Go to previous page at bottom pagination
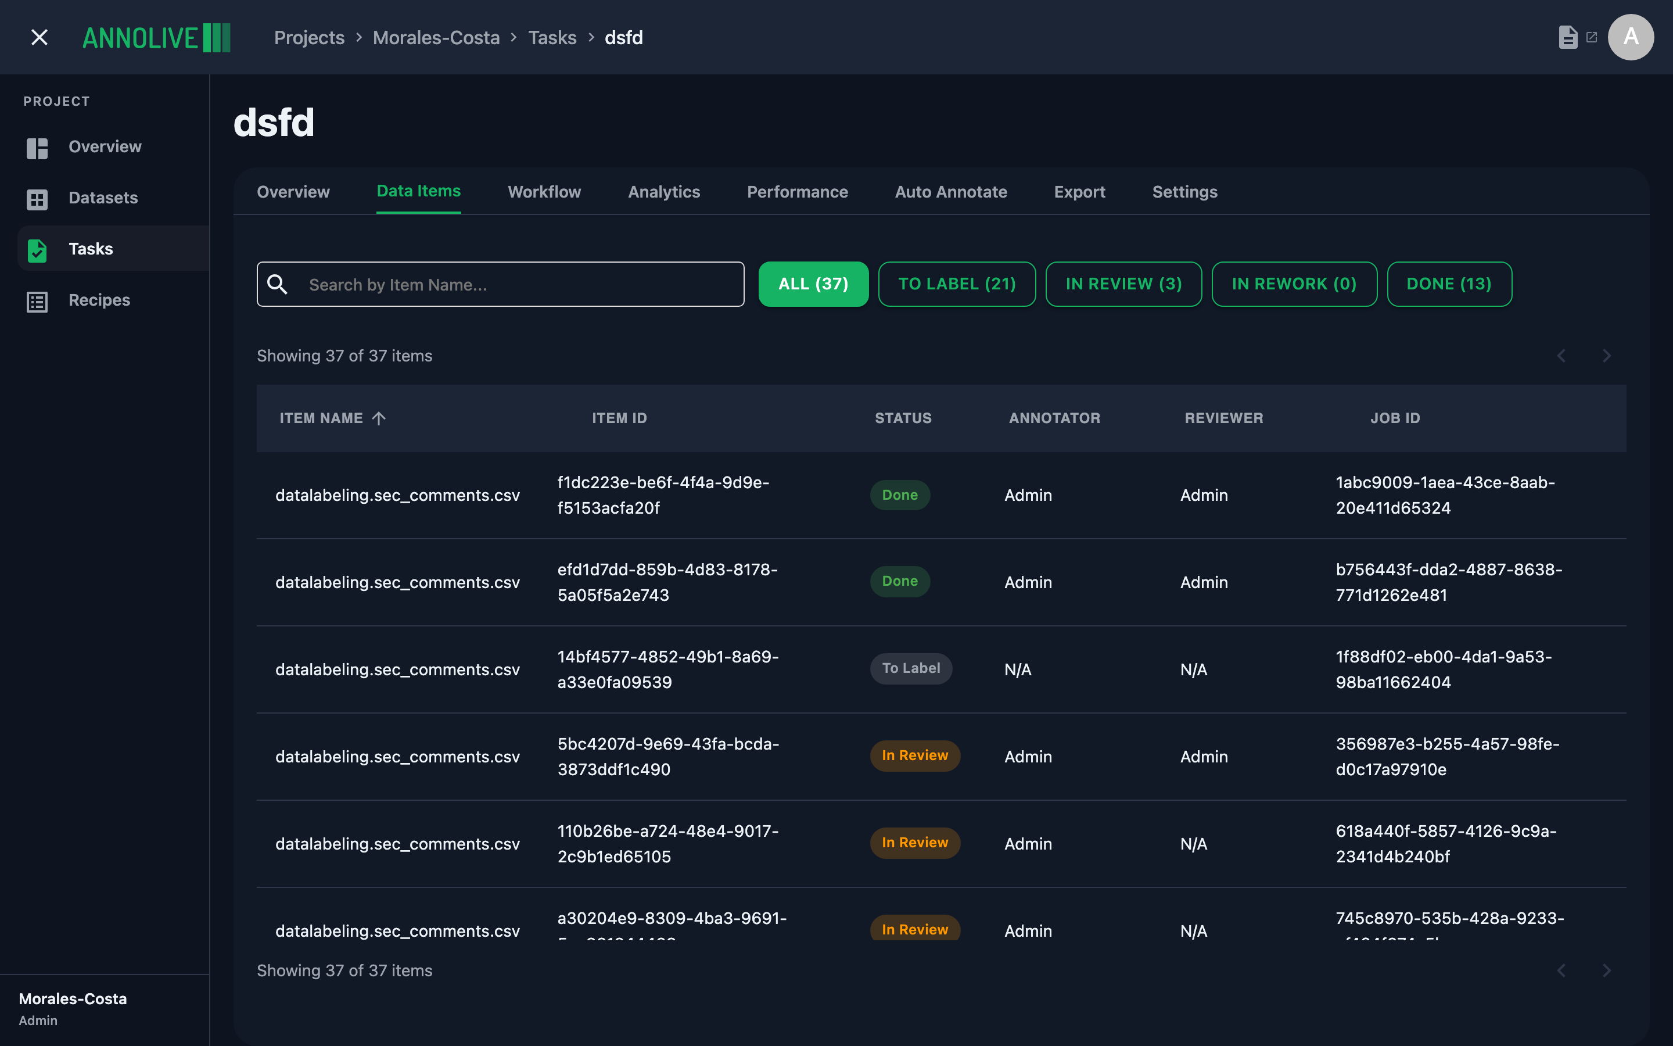Image resolution: width=1673 pixels, height=1046 pixels. coord(1561,970)
